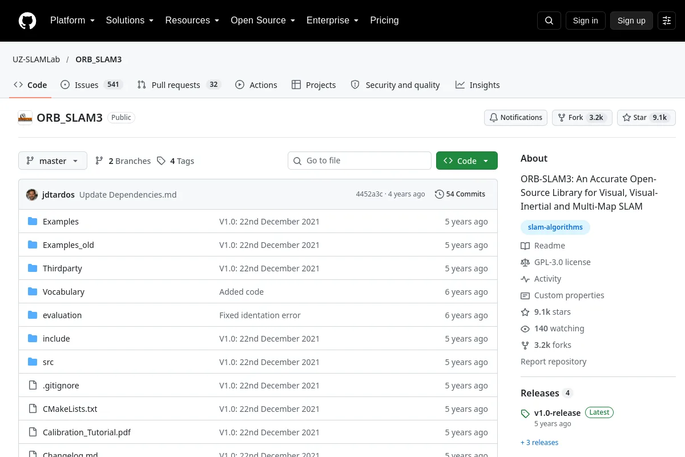
Task: Open the Examples_old folder icon
Action: pos(33,245)
